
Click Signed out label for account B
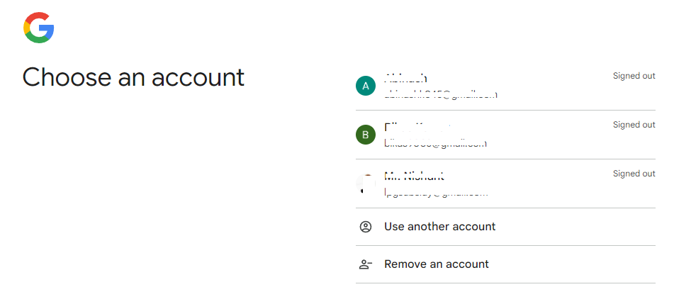pos(634,125)
